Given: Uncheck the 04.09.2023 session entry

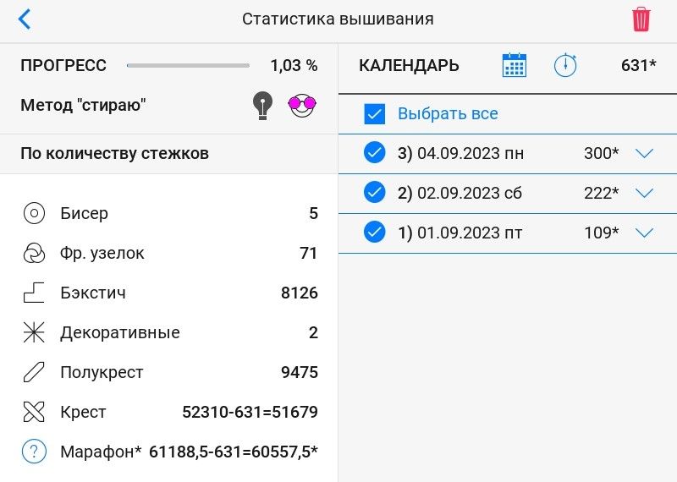Looking at the screenshot, I should pos(374,153).
